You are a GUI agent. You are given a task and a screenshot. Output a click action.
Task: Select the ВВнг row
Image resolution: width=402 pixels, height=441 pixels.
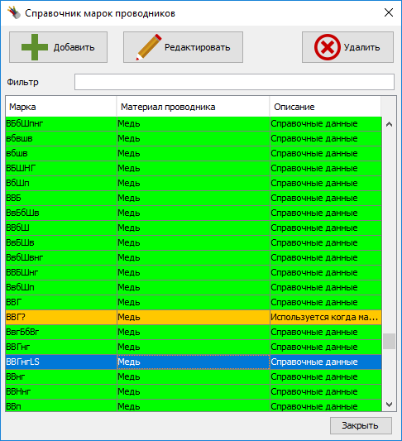194,376
